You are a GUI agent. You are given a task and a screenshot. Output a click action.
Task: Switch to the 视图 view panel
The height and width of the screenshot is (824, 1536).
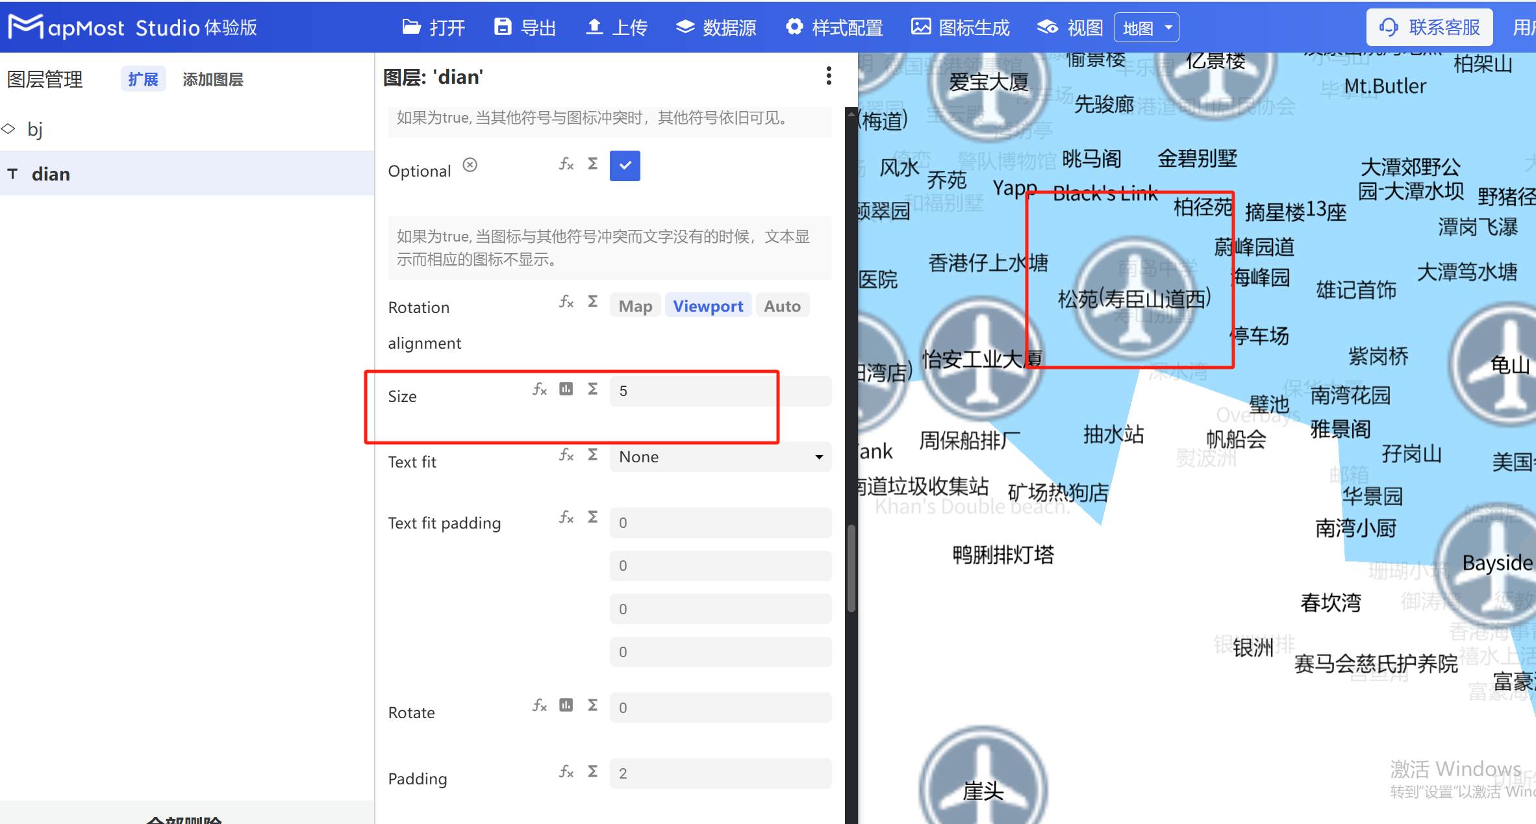(1068, 27)
